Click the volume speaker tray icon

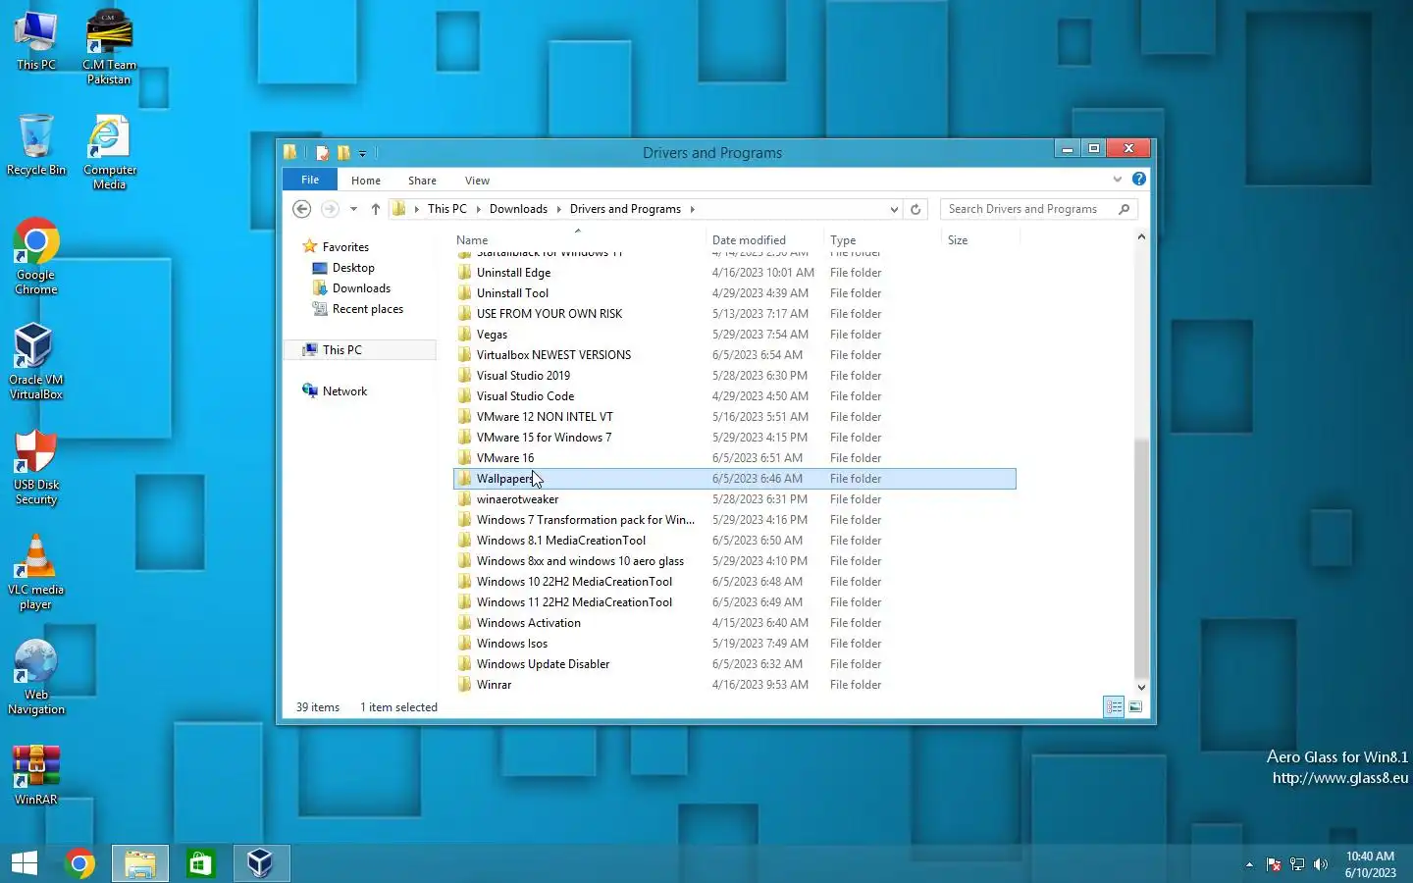click(x=1321, y=864)
